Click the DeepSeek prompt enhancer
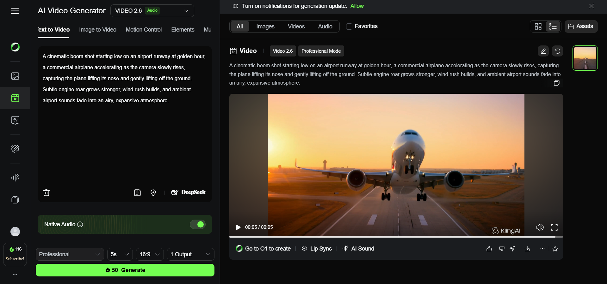 pyautogui.click(x=189, y=192)
